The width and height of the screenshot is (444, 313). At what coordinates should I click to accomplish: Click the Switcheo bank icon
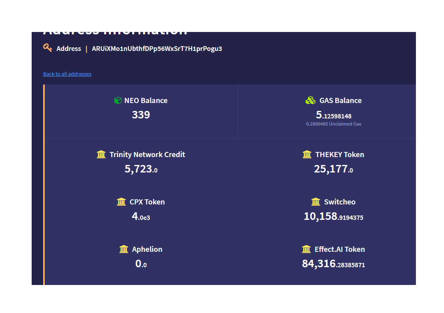point(316,202)
